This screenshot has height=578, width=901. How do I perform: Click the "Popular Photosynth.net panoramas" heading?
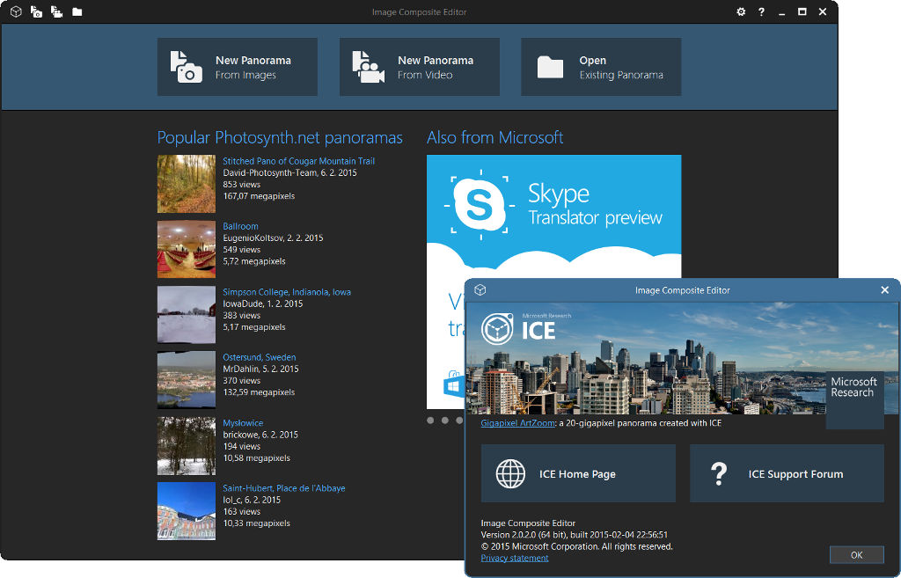pos(280,138)
